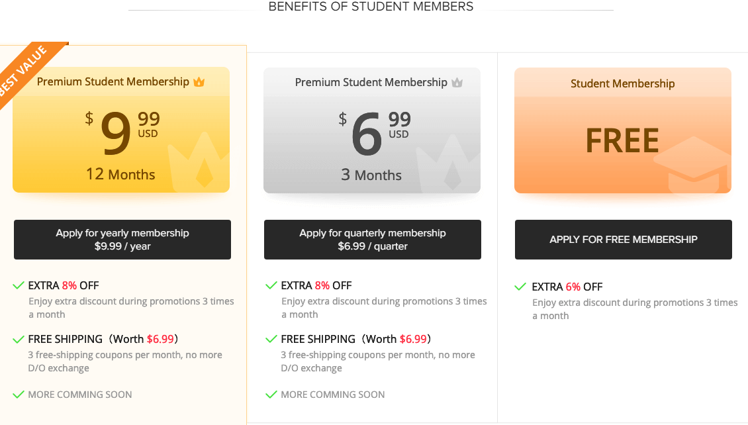
Task: Click yearly plan FREE SHIPPING Worth $6.99 text
Action: tap(103, 339)
